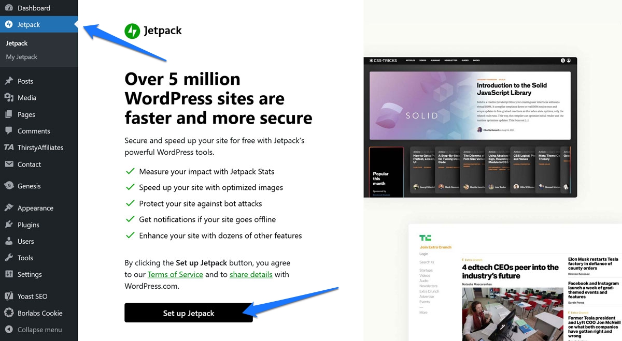The height and width of the screenshot is (341, 622).
Task: Open Users menu item
Action: click(x=39, y=241)
